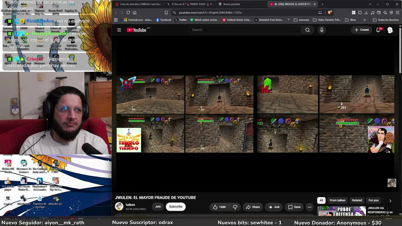This screenshot has height=226, width=402.
Task: Open the vamonos bookmark folder
Action: pos(301,20)
